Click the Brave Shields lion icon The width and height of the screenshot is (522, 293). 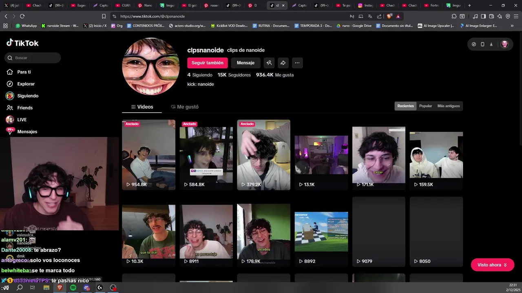389,16
